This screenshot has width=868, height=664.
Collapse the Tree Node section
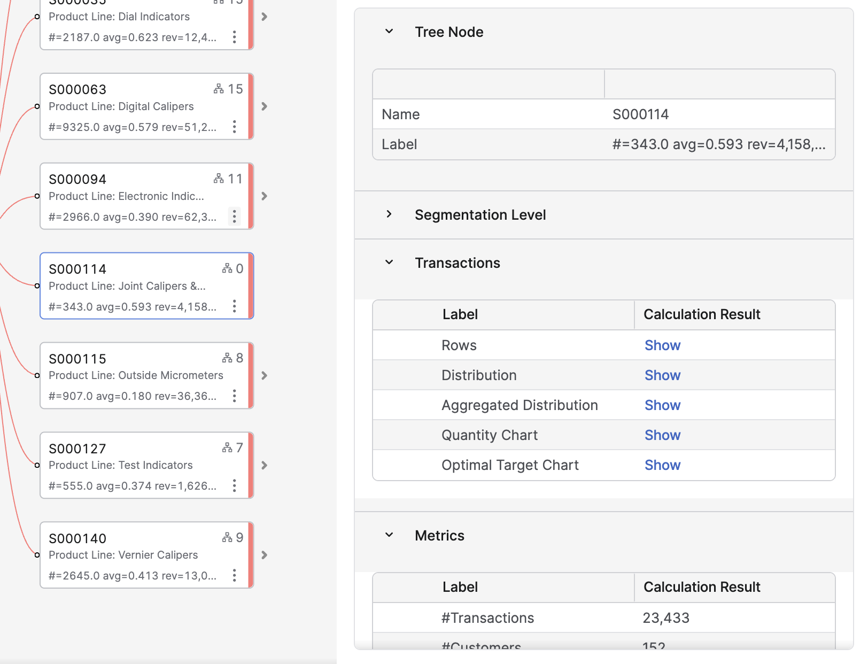coord(389,32)
